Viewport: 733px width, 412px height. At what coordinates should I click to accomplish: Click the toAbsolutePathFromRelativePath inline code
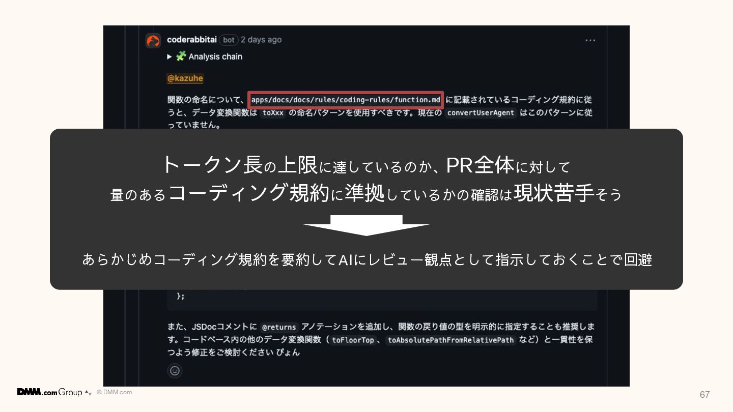(x=450, y=340)
